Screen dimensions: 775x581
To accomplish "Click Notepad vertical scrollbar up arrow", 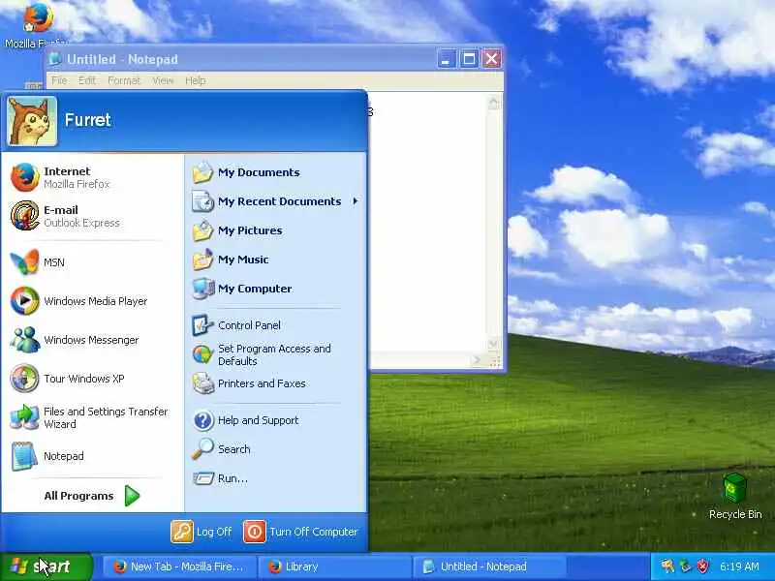I will (493, 103).
